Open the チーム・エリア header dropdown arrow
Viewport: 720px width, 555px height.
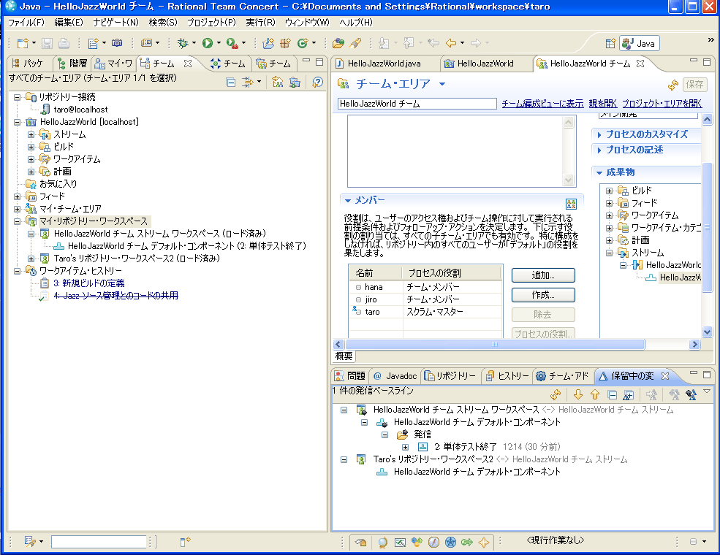(442, 84)
